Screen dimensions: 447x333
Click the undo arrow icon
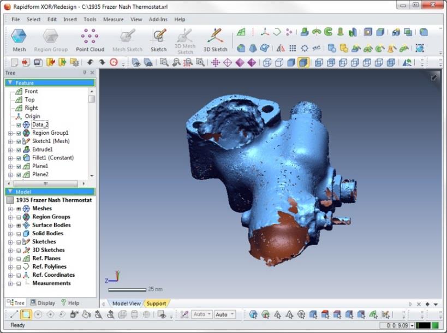(x=90, y=62)
